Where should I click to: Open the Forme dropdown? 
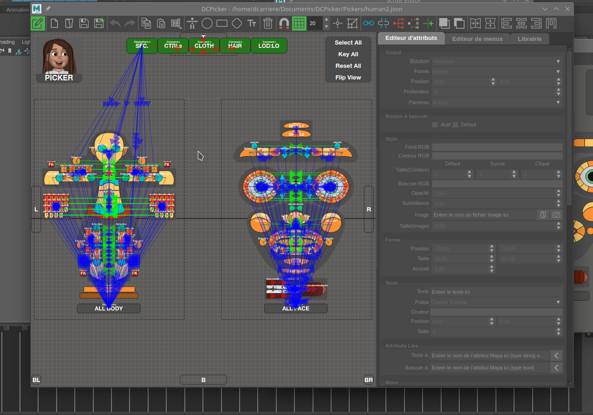point(497,72)
